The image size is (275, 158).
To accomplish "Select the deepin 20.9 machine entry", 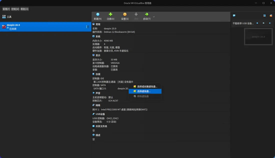I will point(46,27).
